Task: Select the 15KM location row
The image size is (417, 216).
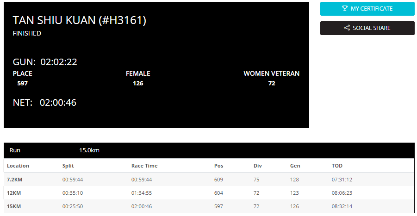Action: tap(209, 206)
